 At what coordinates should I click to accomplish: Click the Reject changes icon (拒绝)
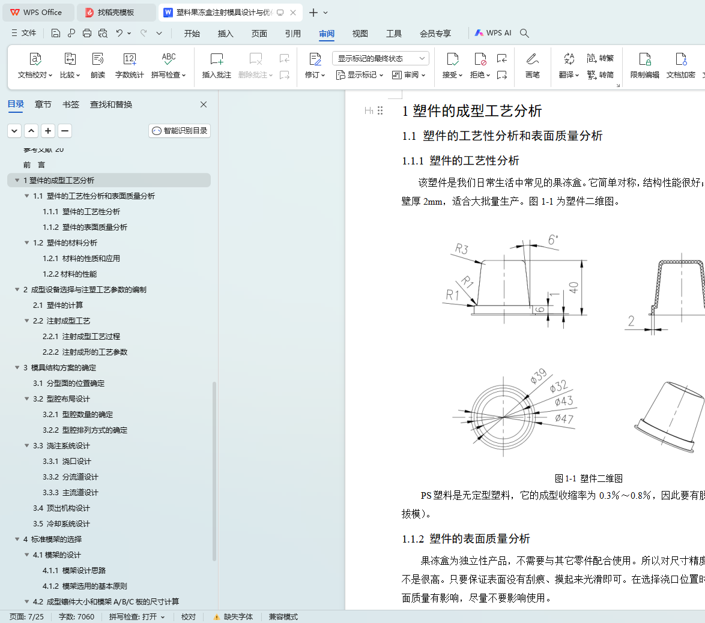point(480,65)
